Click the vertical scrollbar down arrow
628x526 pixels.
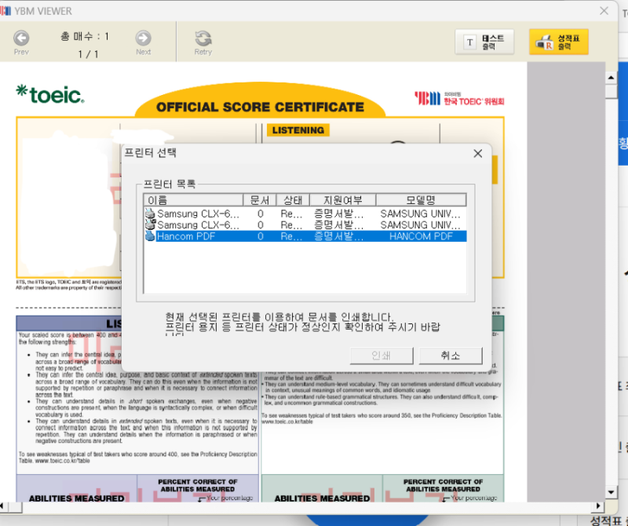[x=611, y=492]
